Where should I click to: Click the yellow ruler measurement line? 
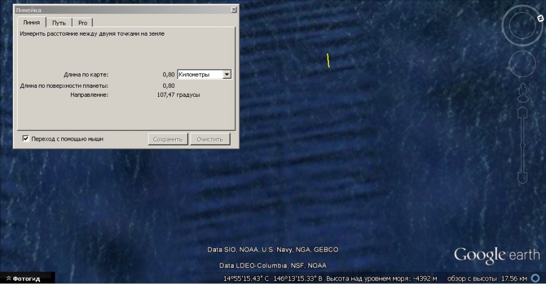tap(328, 61)
